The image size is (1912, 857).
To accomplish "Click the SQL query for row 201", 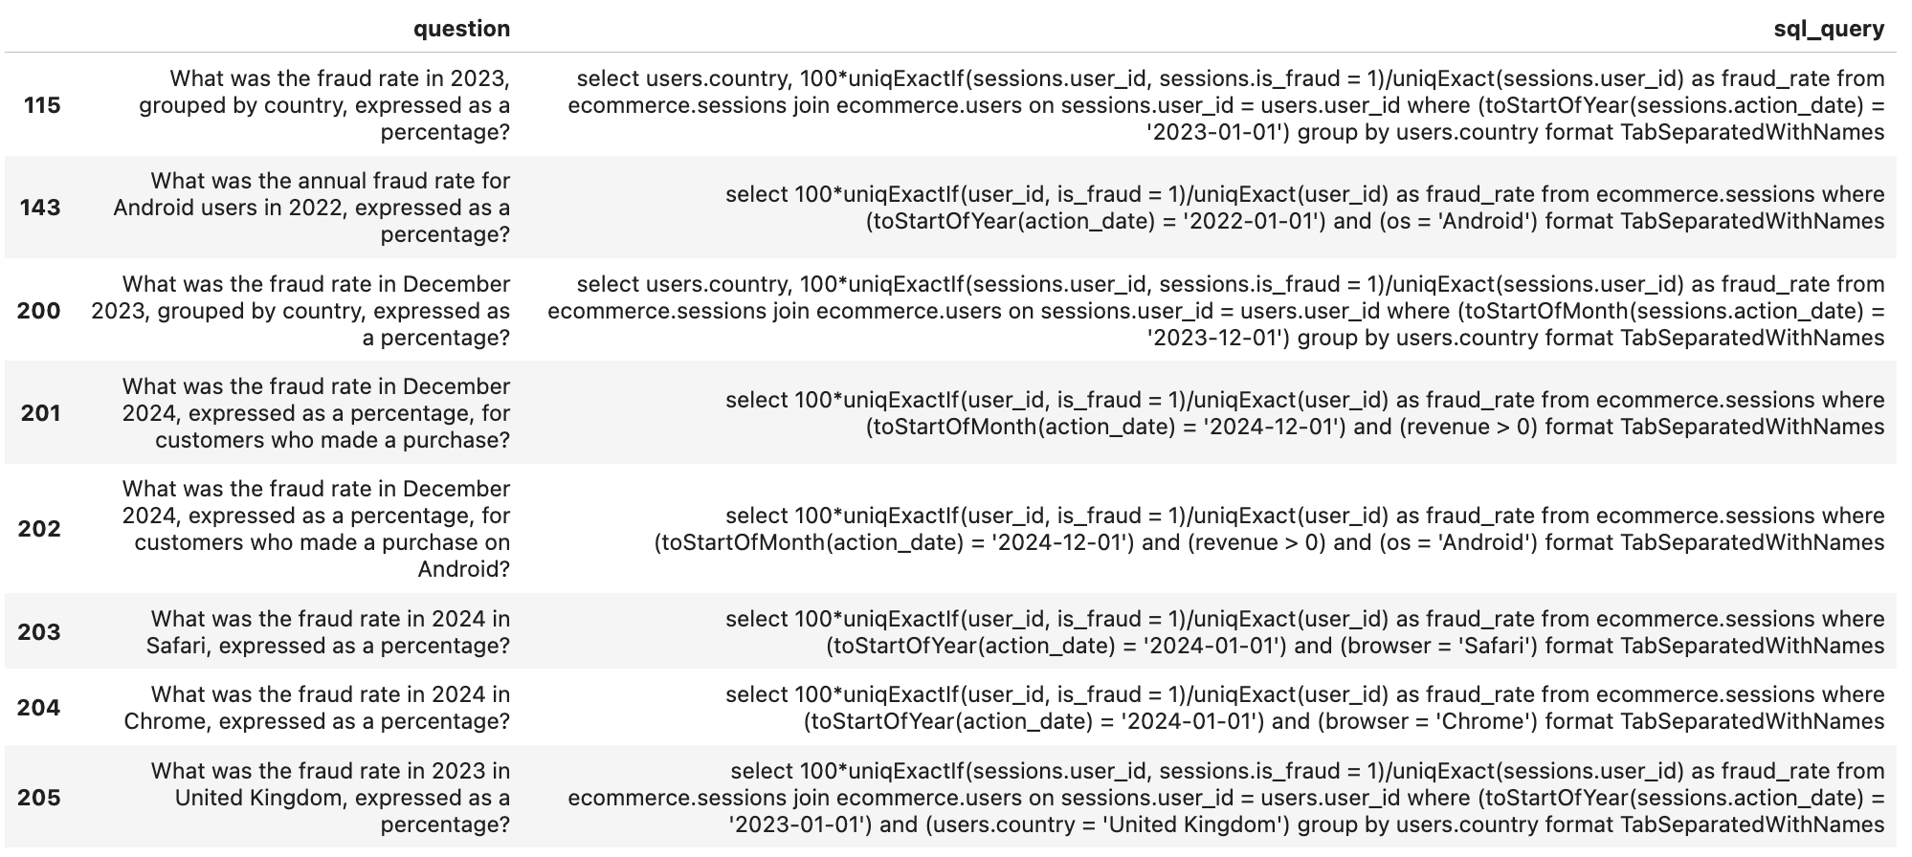I will 1303,413.
